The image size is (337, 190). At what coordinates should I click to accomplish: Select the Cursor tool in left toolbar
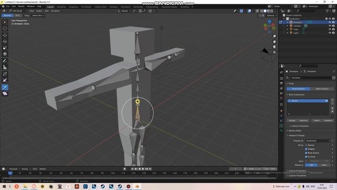(x=5, y=28)
